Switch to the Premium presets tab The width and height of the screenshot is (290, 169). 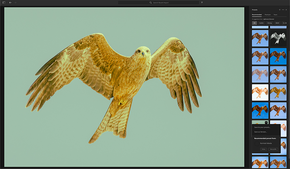tap(268, 14)
